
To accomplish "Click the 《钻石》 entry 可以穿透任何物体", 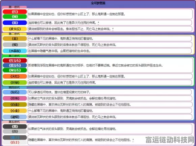I will [x=59, y=92].
